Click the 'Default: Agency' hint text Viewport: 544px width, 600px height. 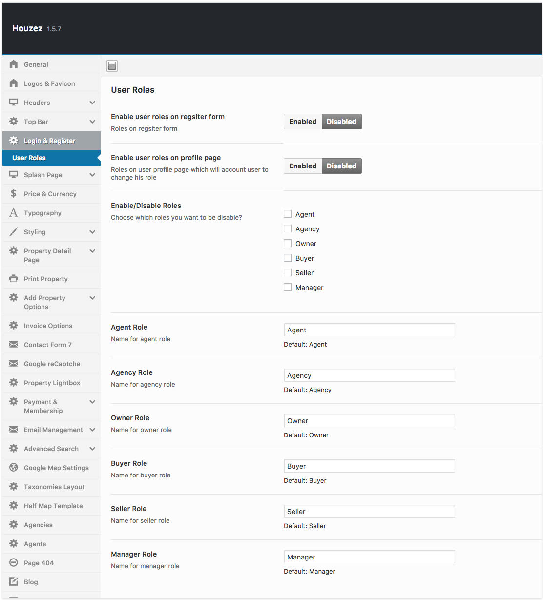tap(308, 390)
